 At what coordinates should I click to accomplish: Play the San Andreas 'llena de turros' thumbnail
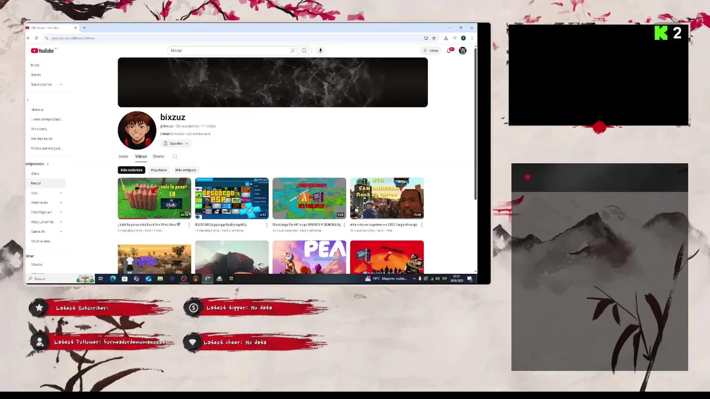[387, 198]
